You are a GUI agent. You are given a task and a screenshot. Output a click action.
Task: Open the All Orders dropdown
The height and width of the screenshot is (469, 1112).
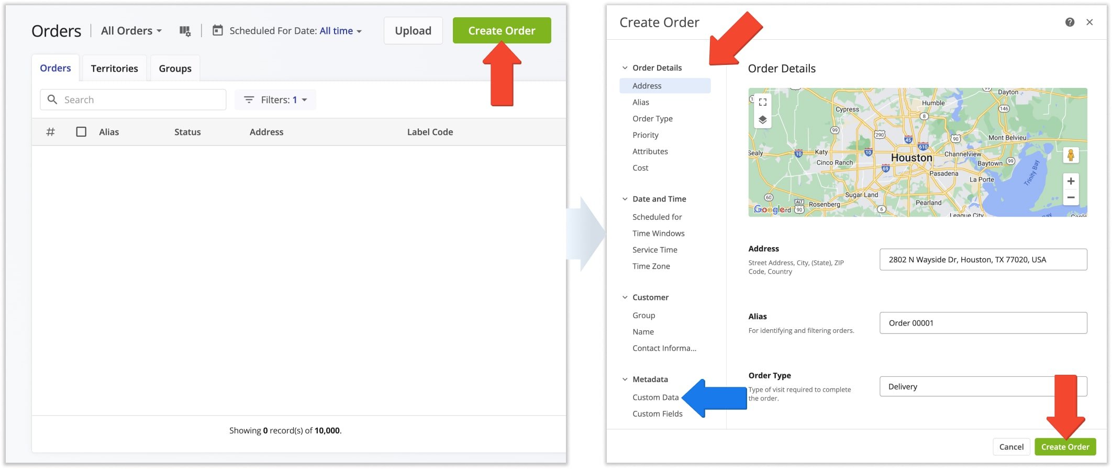point(131,30)
